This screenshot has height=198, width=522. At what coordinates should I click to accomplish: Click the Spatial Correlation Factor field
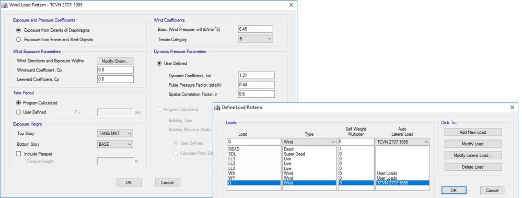pyautogui.click(x=257, y=94)
